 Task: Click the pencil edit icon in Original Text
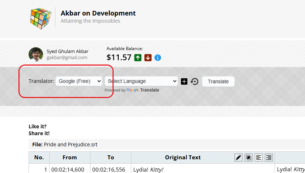[x=238, y=157]
